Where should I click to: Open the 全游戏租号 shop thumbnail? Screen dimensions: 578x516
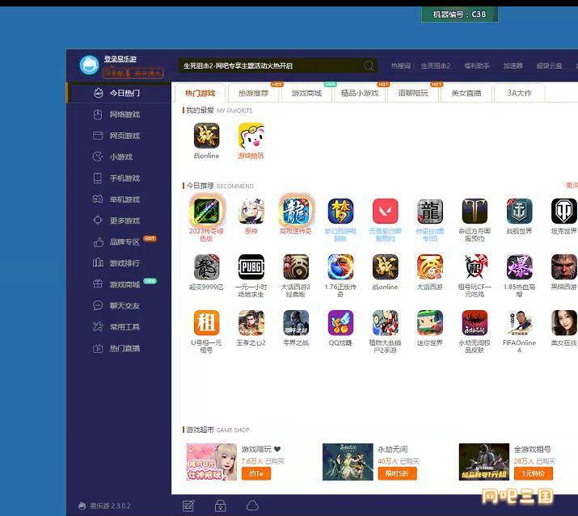(x=484, y=462)
